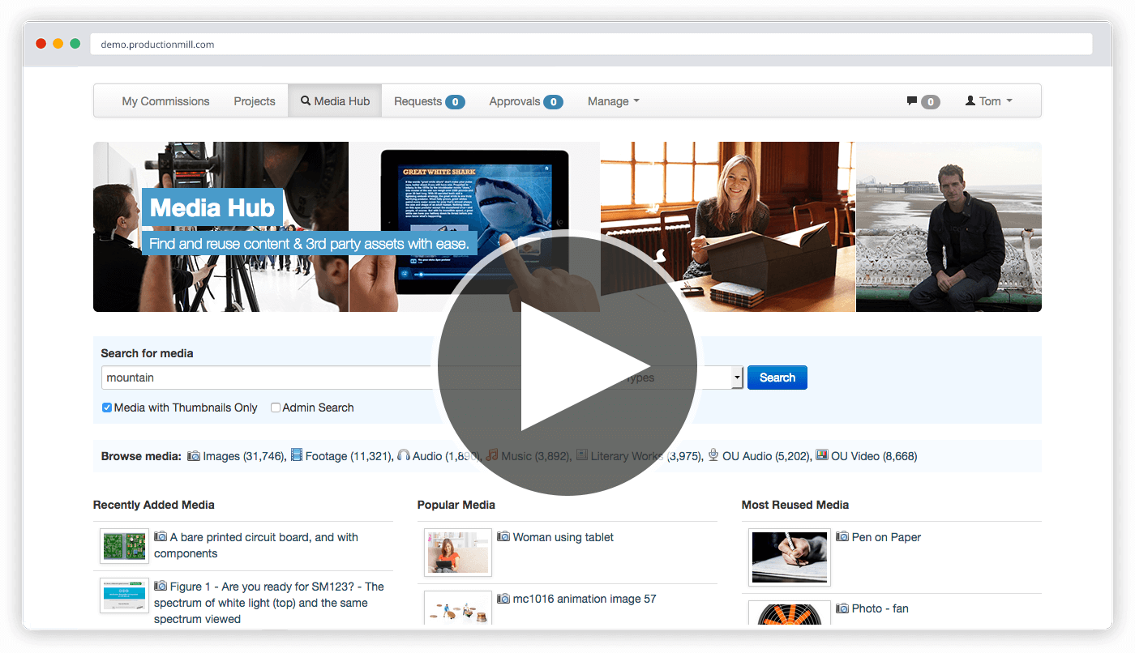Click the Media Hub banner heading
The height and width of the screenshot is (653, 1135).
212,208
